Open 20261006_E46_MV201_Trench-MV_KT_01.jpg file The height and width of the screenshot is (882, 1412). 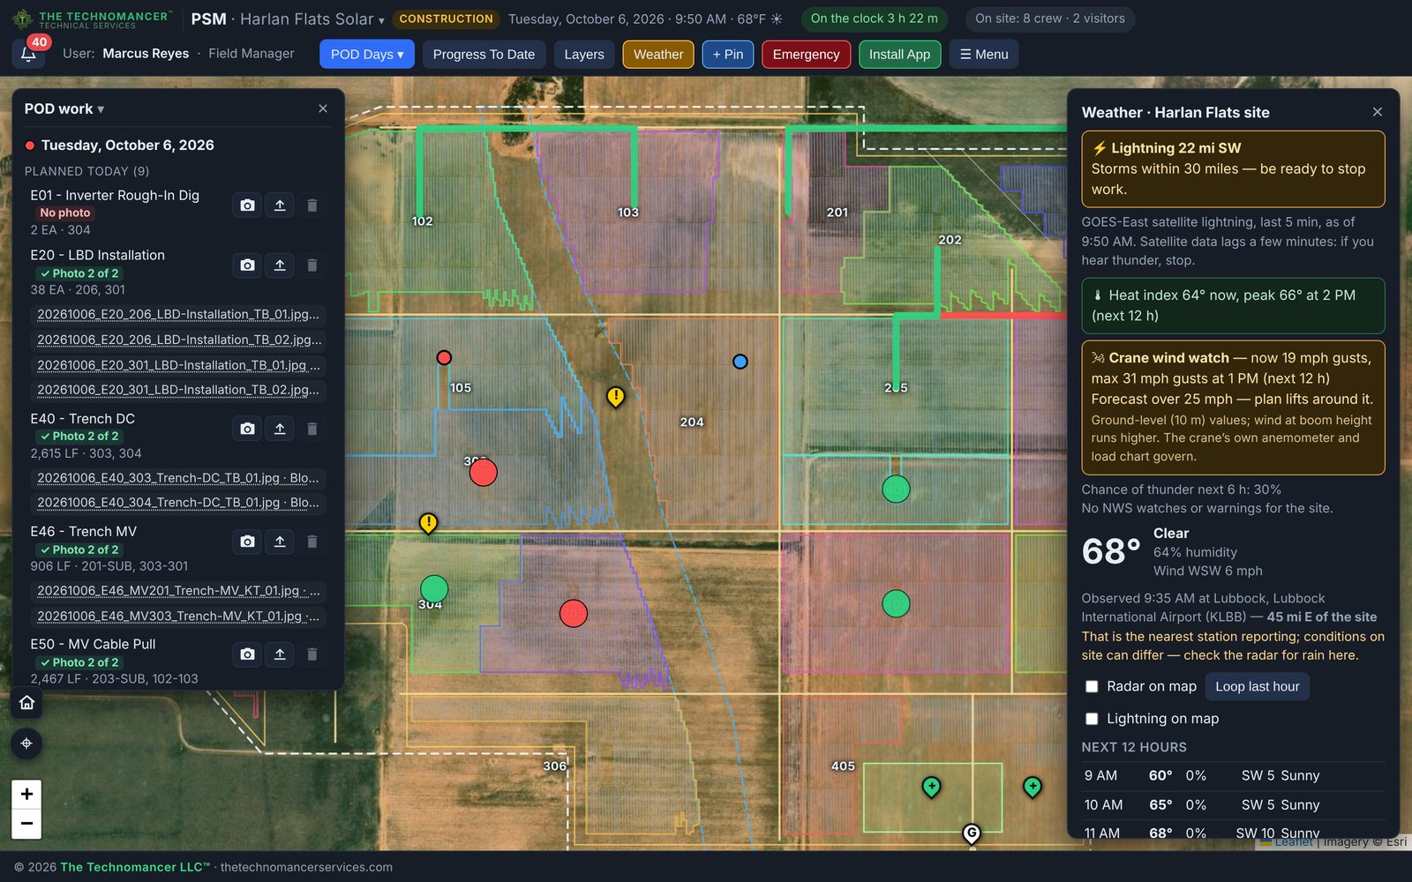(x=178, y=591)
